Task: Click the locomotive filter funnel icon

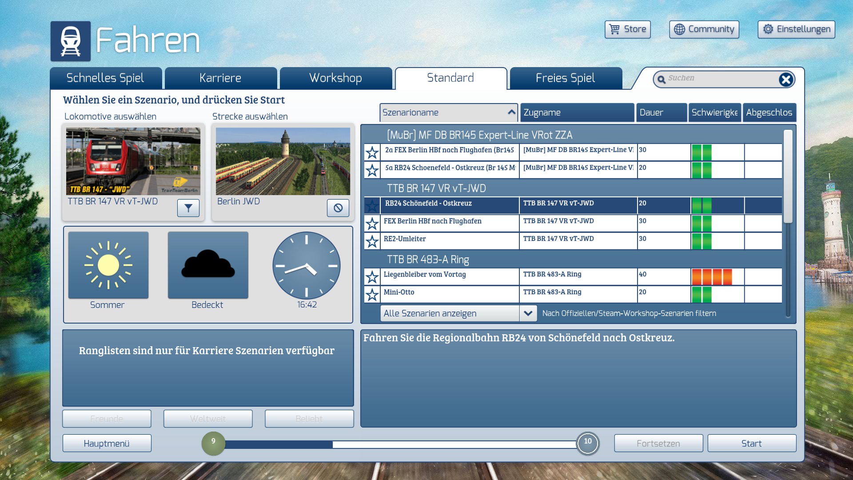Action: coord(188,208)
